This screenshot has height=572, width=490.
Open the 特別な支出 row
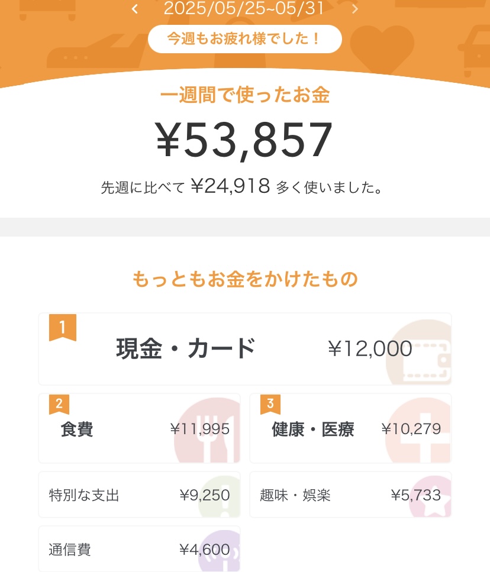[139, 495]
